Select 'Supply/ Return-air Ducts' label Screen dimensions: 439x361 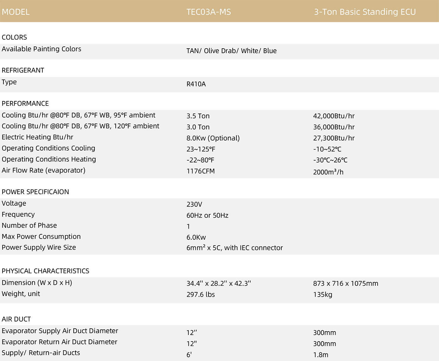coord(41,353)
